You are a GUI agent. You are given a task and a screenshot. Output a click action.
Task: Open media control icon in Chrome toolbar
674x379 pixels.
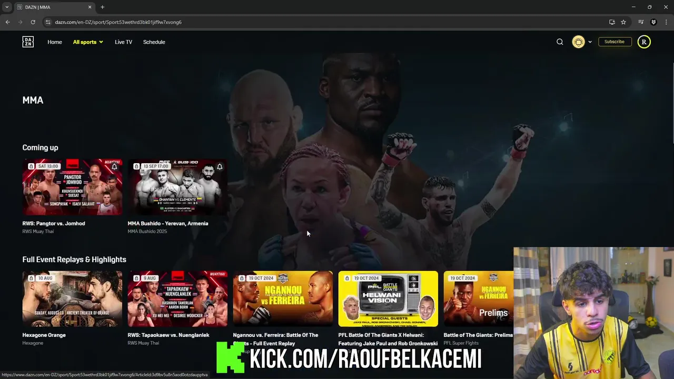pyautogui.click(x=641, y=22)
